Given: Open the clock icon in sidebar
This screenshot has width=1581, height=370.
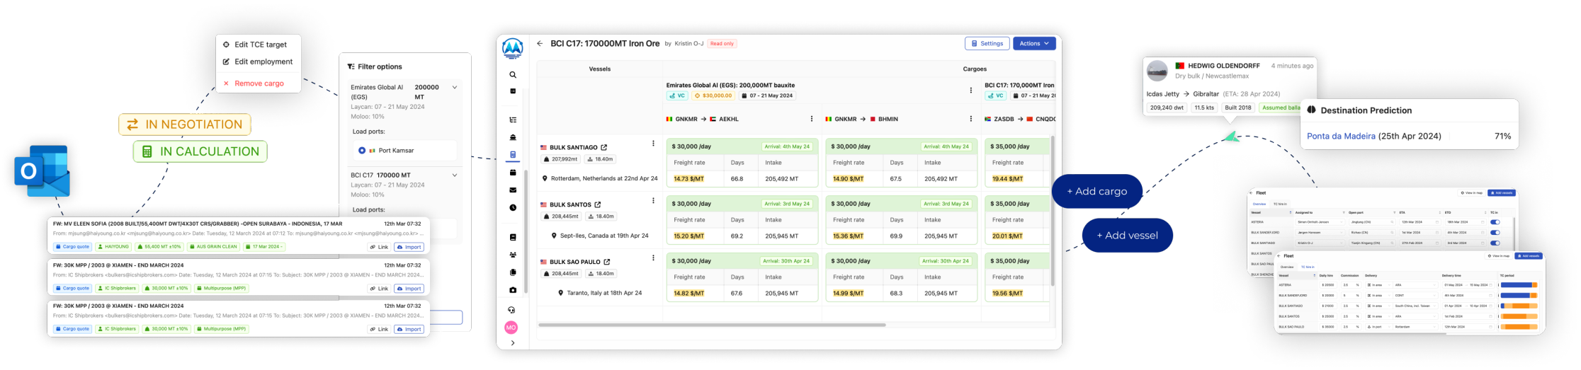Looking at the screenshot, I should coord(513,207).
